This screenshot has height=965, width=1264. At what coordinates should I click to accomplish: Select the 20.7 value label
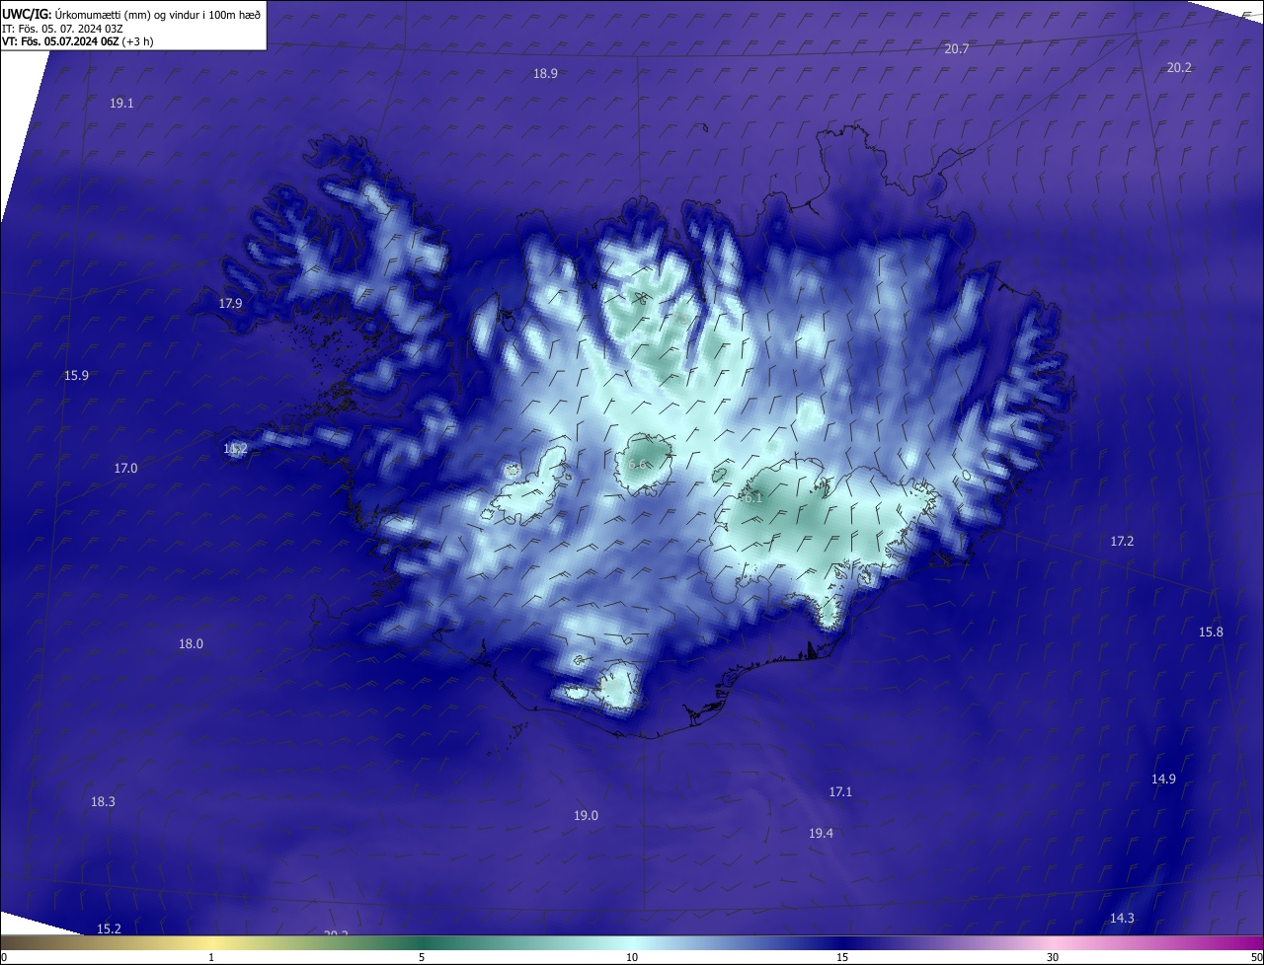pyautogui.click(x=956, y=48)
